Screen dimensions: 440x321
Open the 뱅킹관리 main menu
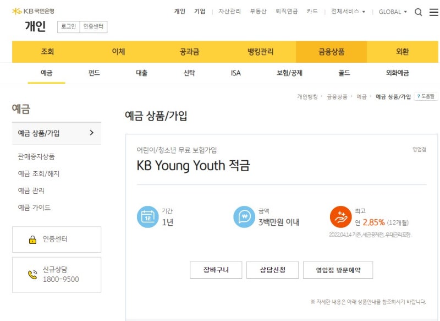pyautogui.click(x=260, y=52)
